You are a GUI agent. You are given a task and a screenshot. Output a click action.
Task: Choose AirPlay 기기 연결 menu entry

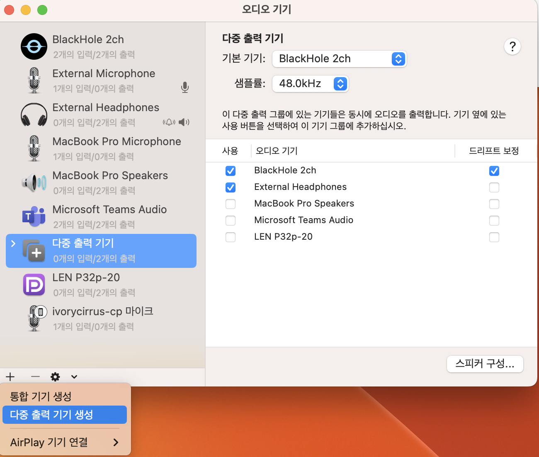(65, 442)
